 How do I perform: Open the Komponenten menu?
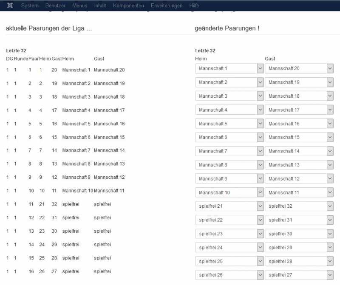(128, 6)
